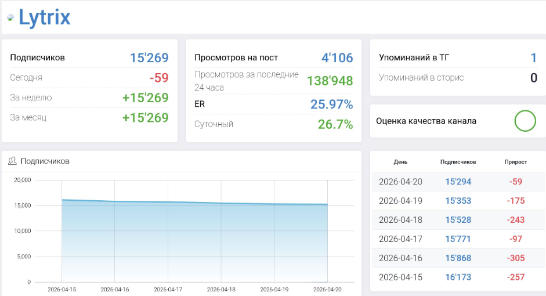This screenshot has width=546, height=296.
Task: Click the День column header
Action: [x=400, y=162]
